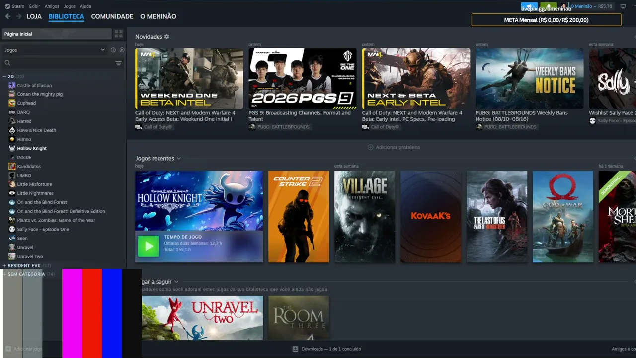Open the 'Jogar a seguir' shelf dropdown
The width and height of the screenshot is (636, 358).
[x=176, y=282]
